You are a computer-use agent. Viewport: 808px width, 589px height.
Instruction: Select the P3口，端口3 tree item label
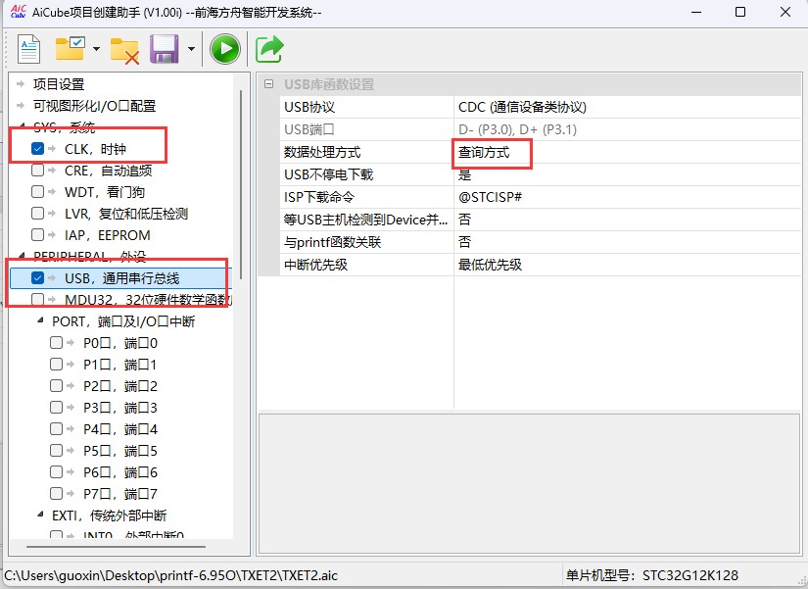pos(120,408)
